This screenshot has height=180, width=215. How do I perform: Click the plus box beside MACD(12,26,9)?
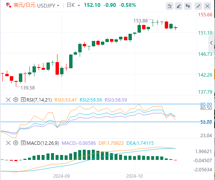click(x=23, y=143)
